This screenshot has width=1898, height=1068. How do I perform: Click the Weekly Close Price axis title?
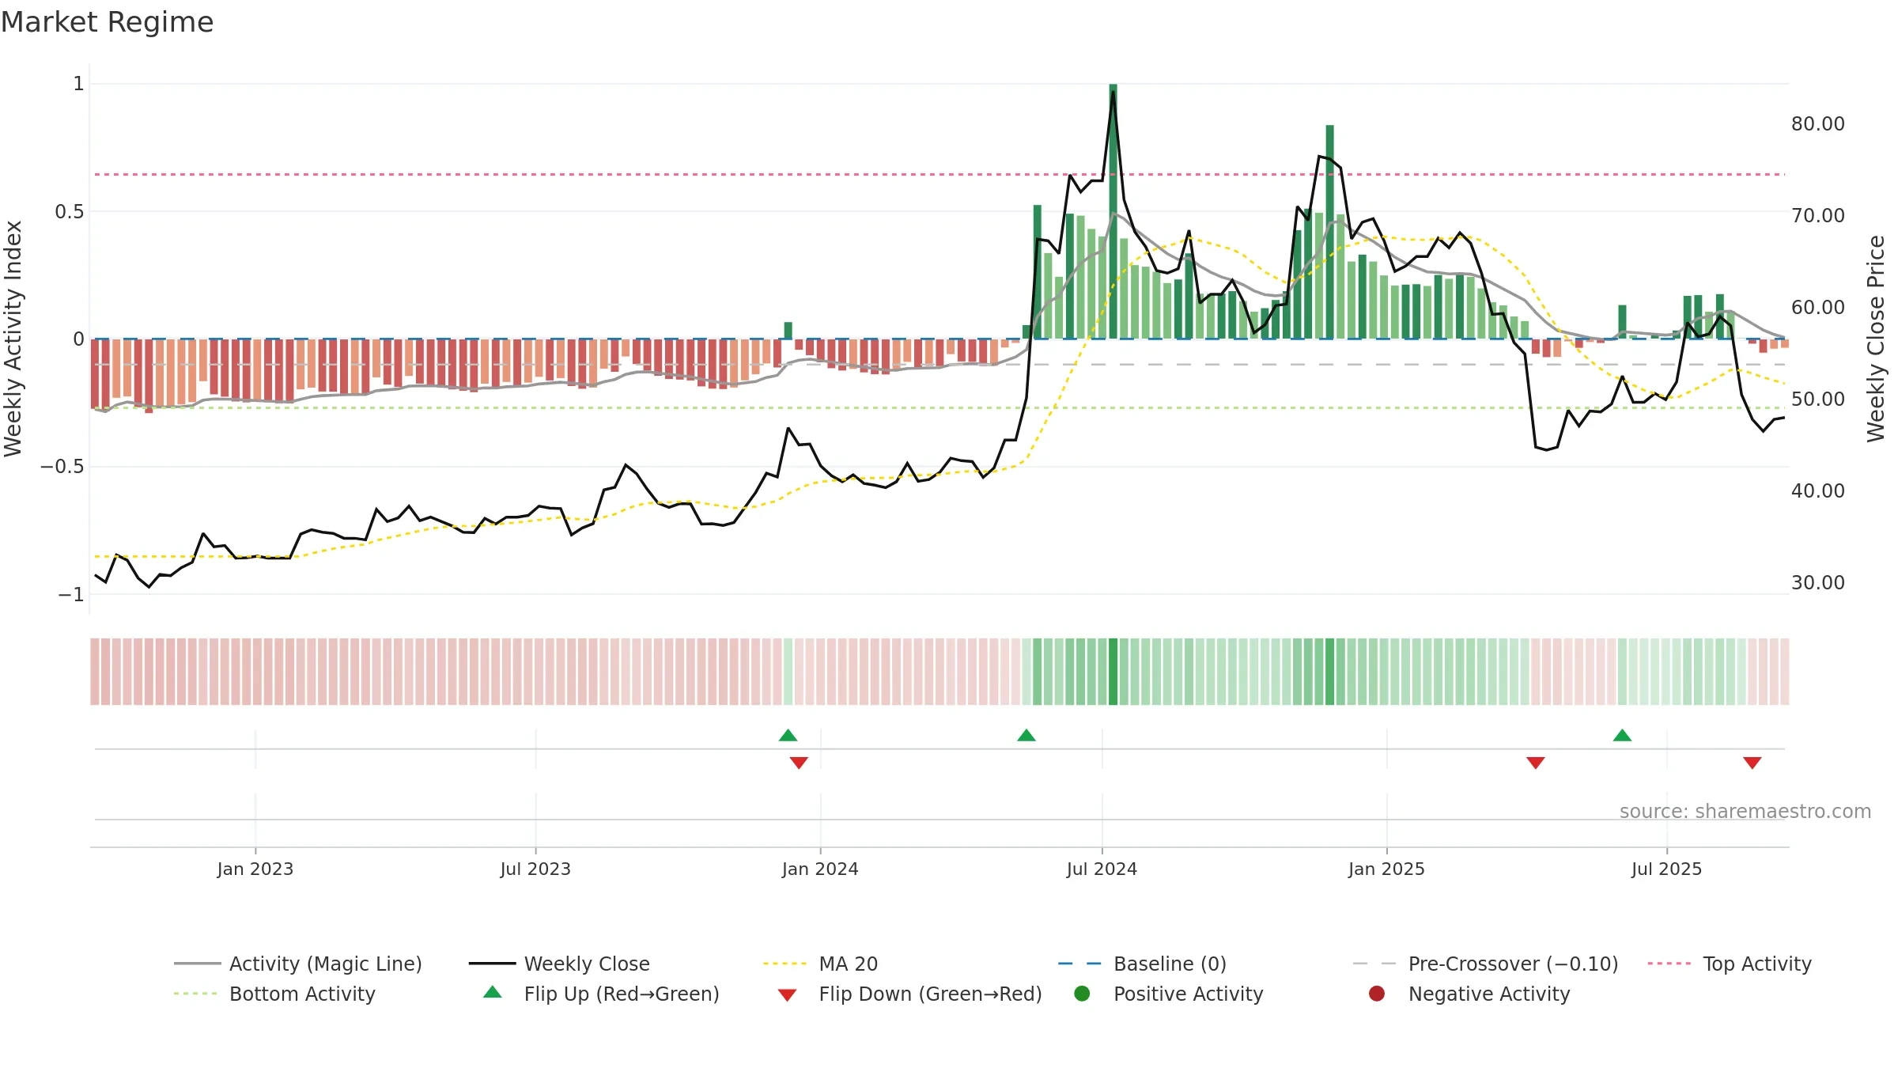tap(1876, 339)
